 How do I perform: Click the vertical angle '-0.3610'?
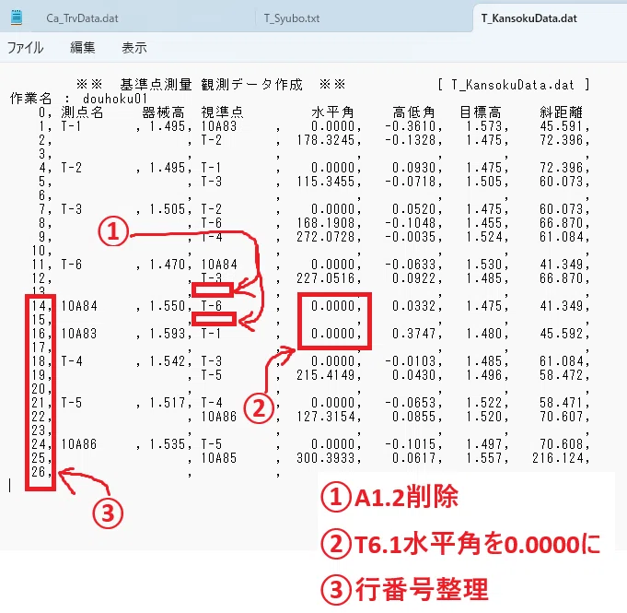[411, 126]
